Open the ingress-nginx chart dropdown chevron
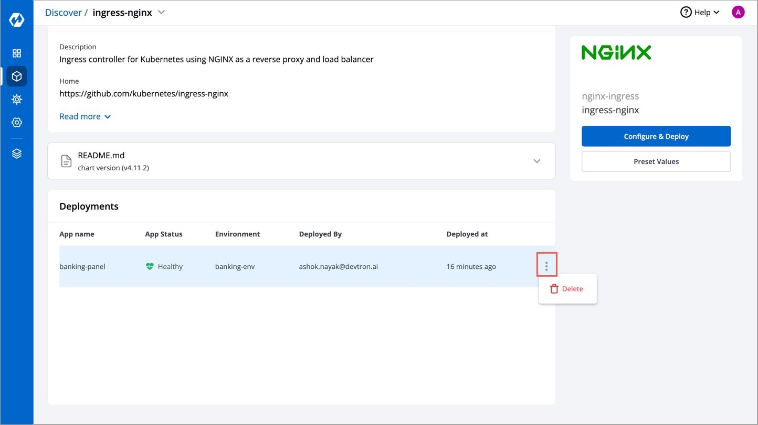Image resolution: width=758 pixels, height=425 pixels. (x=161, y=13)
